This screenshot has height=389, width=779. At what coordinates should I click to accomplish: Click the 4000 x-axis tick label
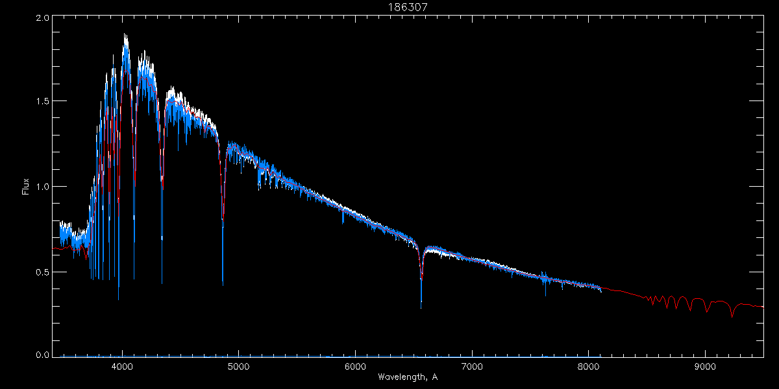tap(122, 366)
